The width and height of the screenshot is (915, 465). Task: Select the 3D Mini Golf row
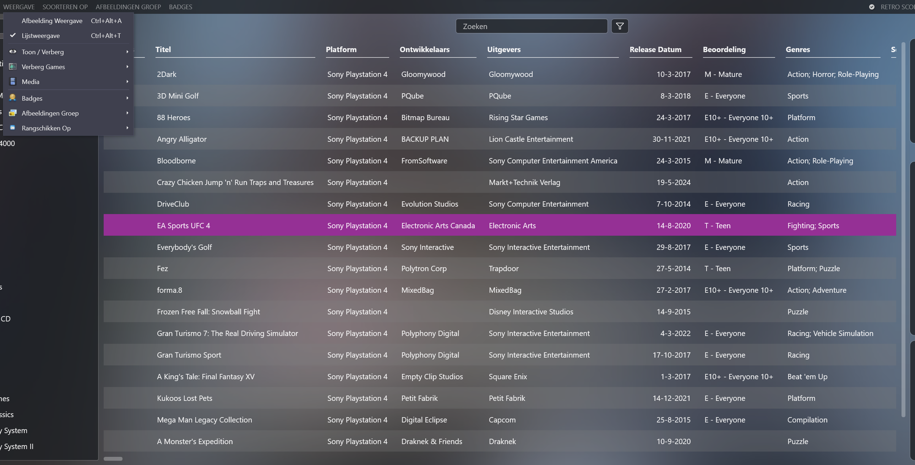pos(500,96)
